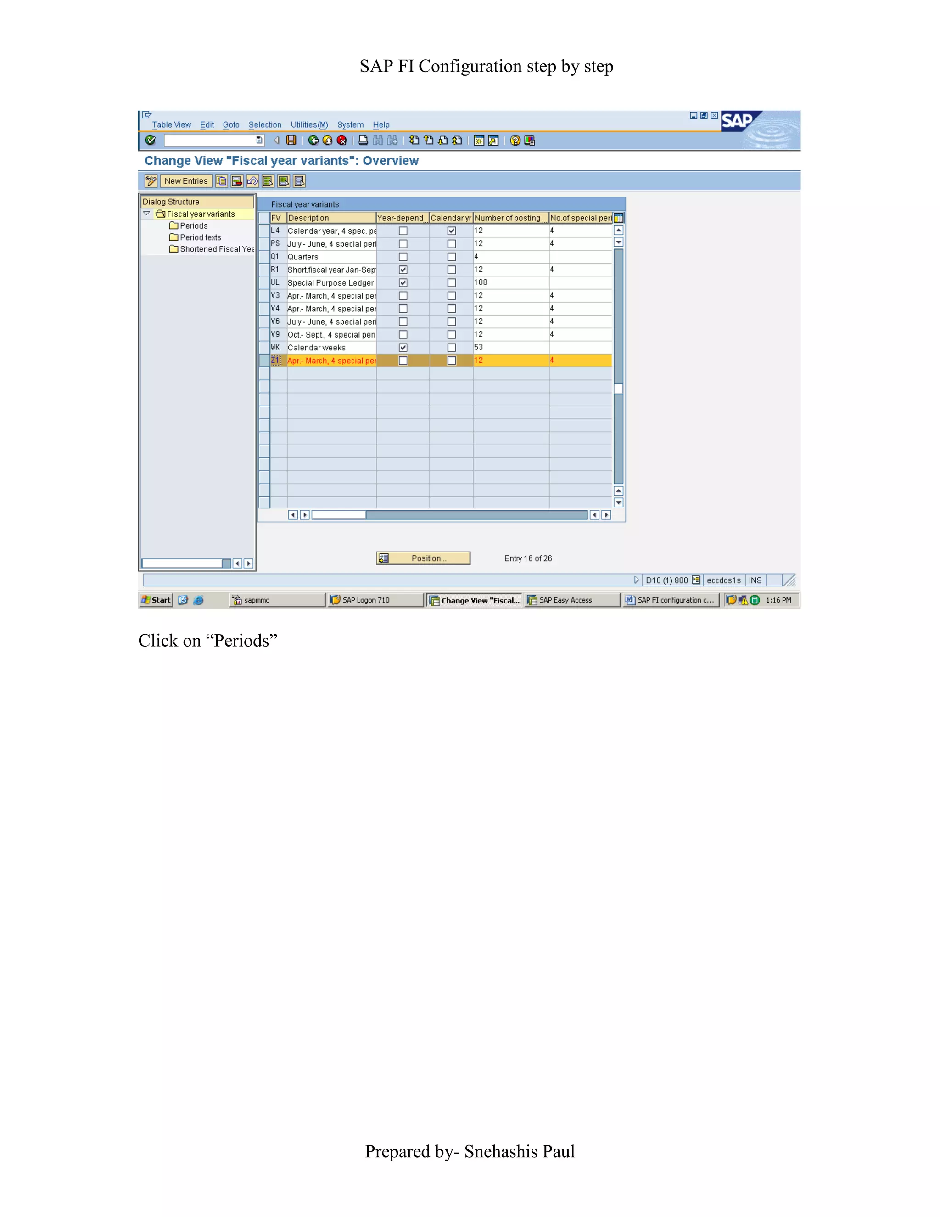
Task: Click the red Cancel icon
Action: click(342, 141)
